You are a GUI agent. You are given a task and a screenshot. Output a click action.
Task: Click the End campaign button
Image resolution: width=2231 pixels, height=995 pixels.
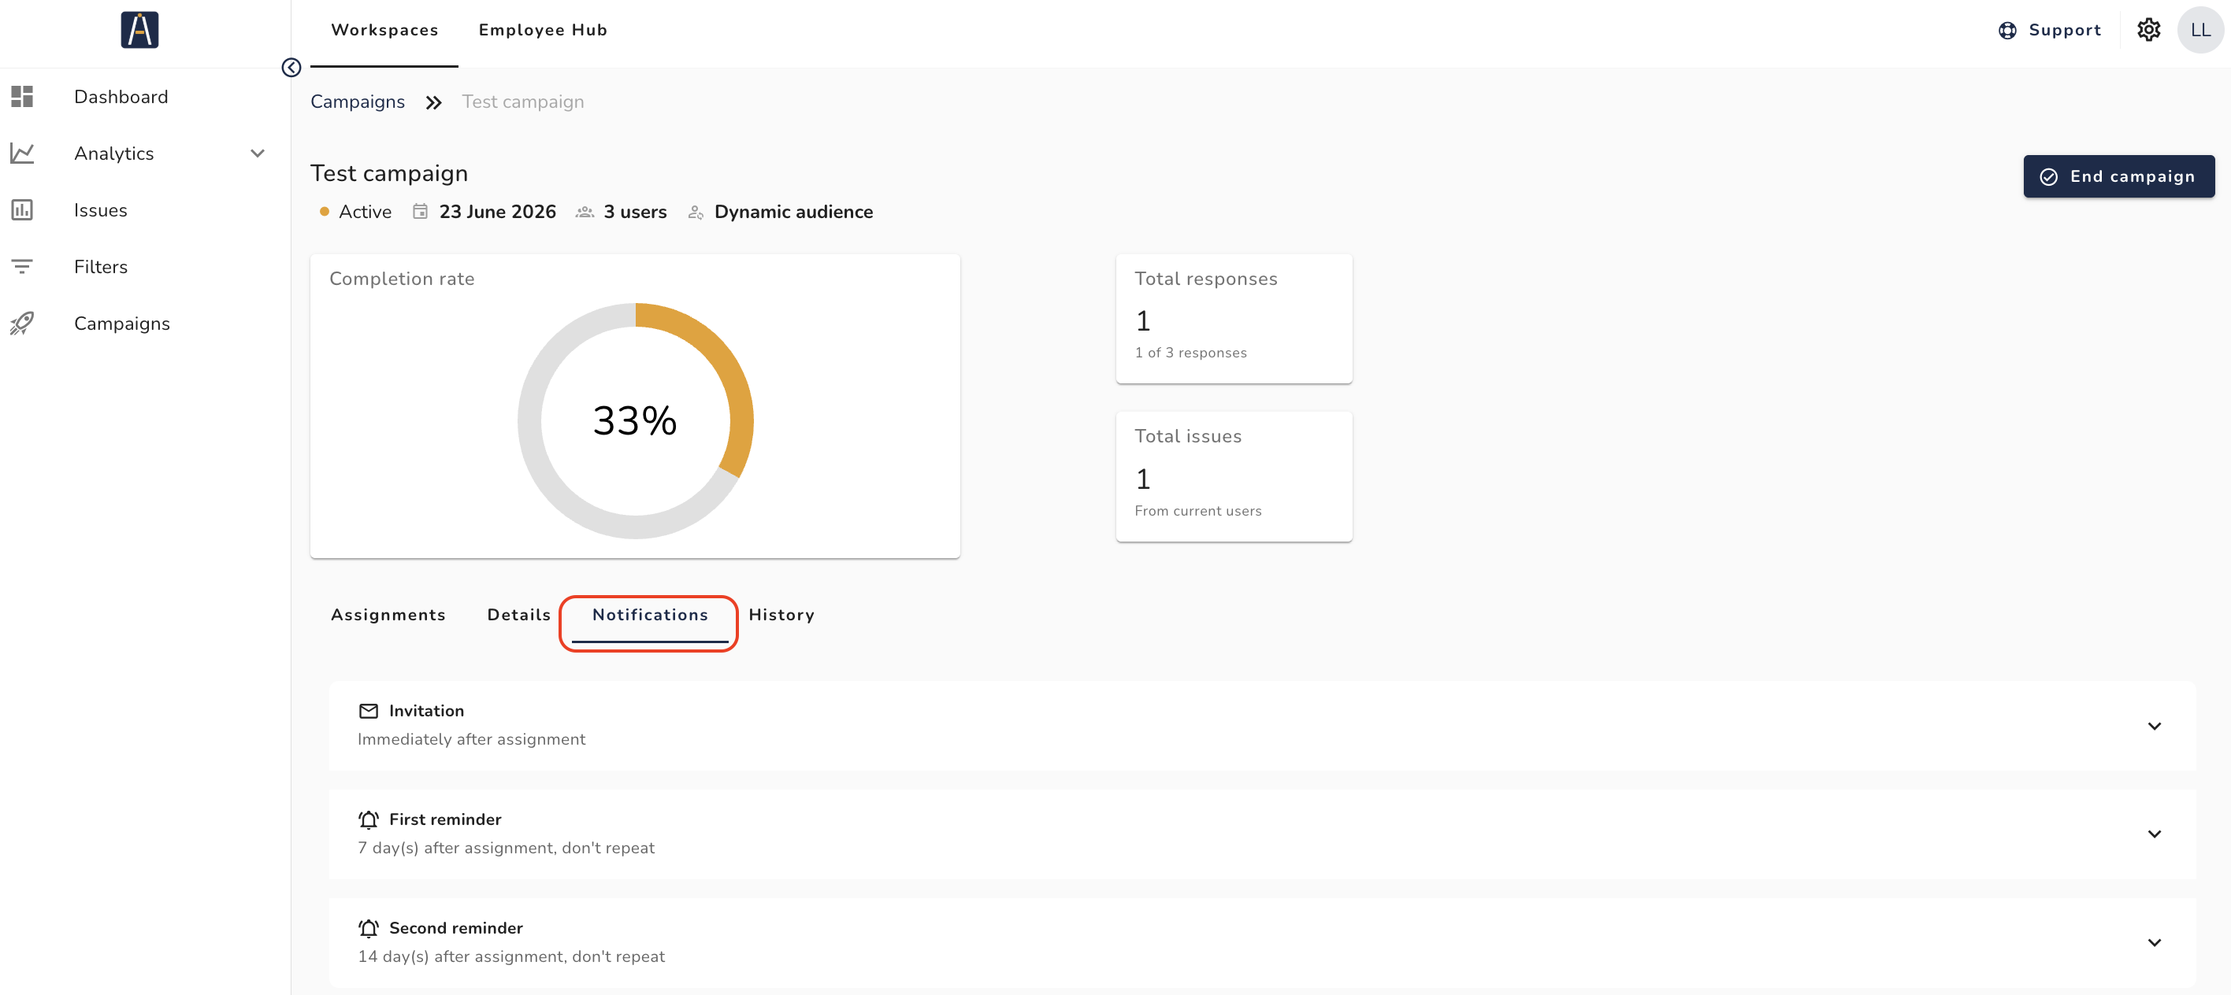coord(2118,176)
